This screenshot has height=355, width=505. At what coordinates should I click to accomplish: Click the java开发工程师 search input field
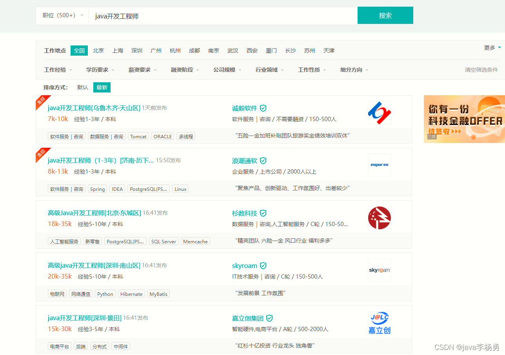pyautogui.click(x=223, y=16)
